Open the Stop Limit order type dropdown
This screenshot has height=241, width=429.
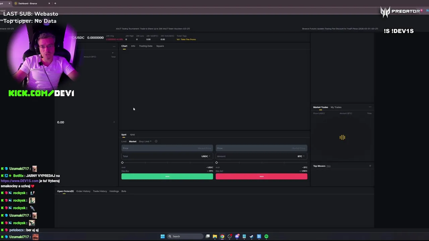(145, 141)
